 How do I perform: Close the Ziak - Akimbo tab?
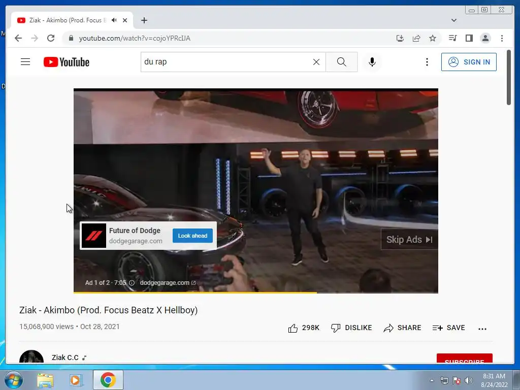tap(125, 20)
